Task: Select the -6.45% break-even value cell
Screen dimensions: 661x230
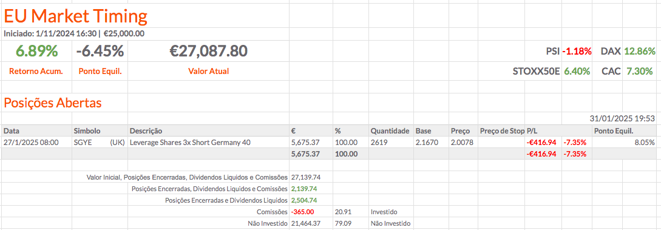Action: 100,52
